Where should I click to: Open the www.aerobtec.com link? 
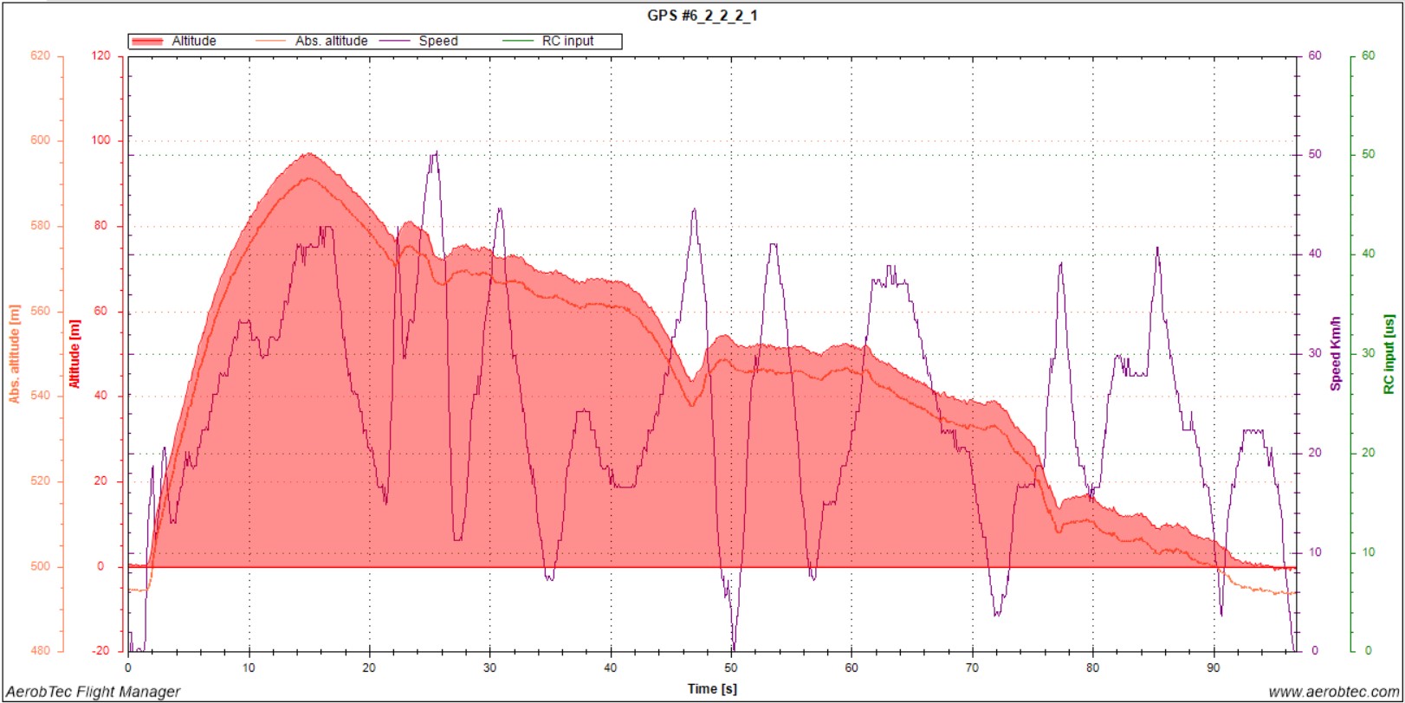click(1332, 692)
